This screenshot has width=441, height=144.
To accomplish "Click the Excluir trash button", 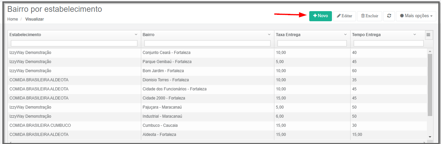I will click(369, 16).
